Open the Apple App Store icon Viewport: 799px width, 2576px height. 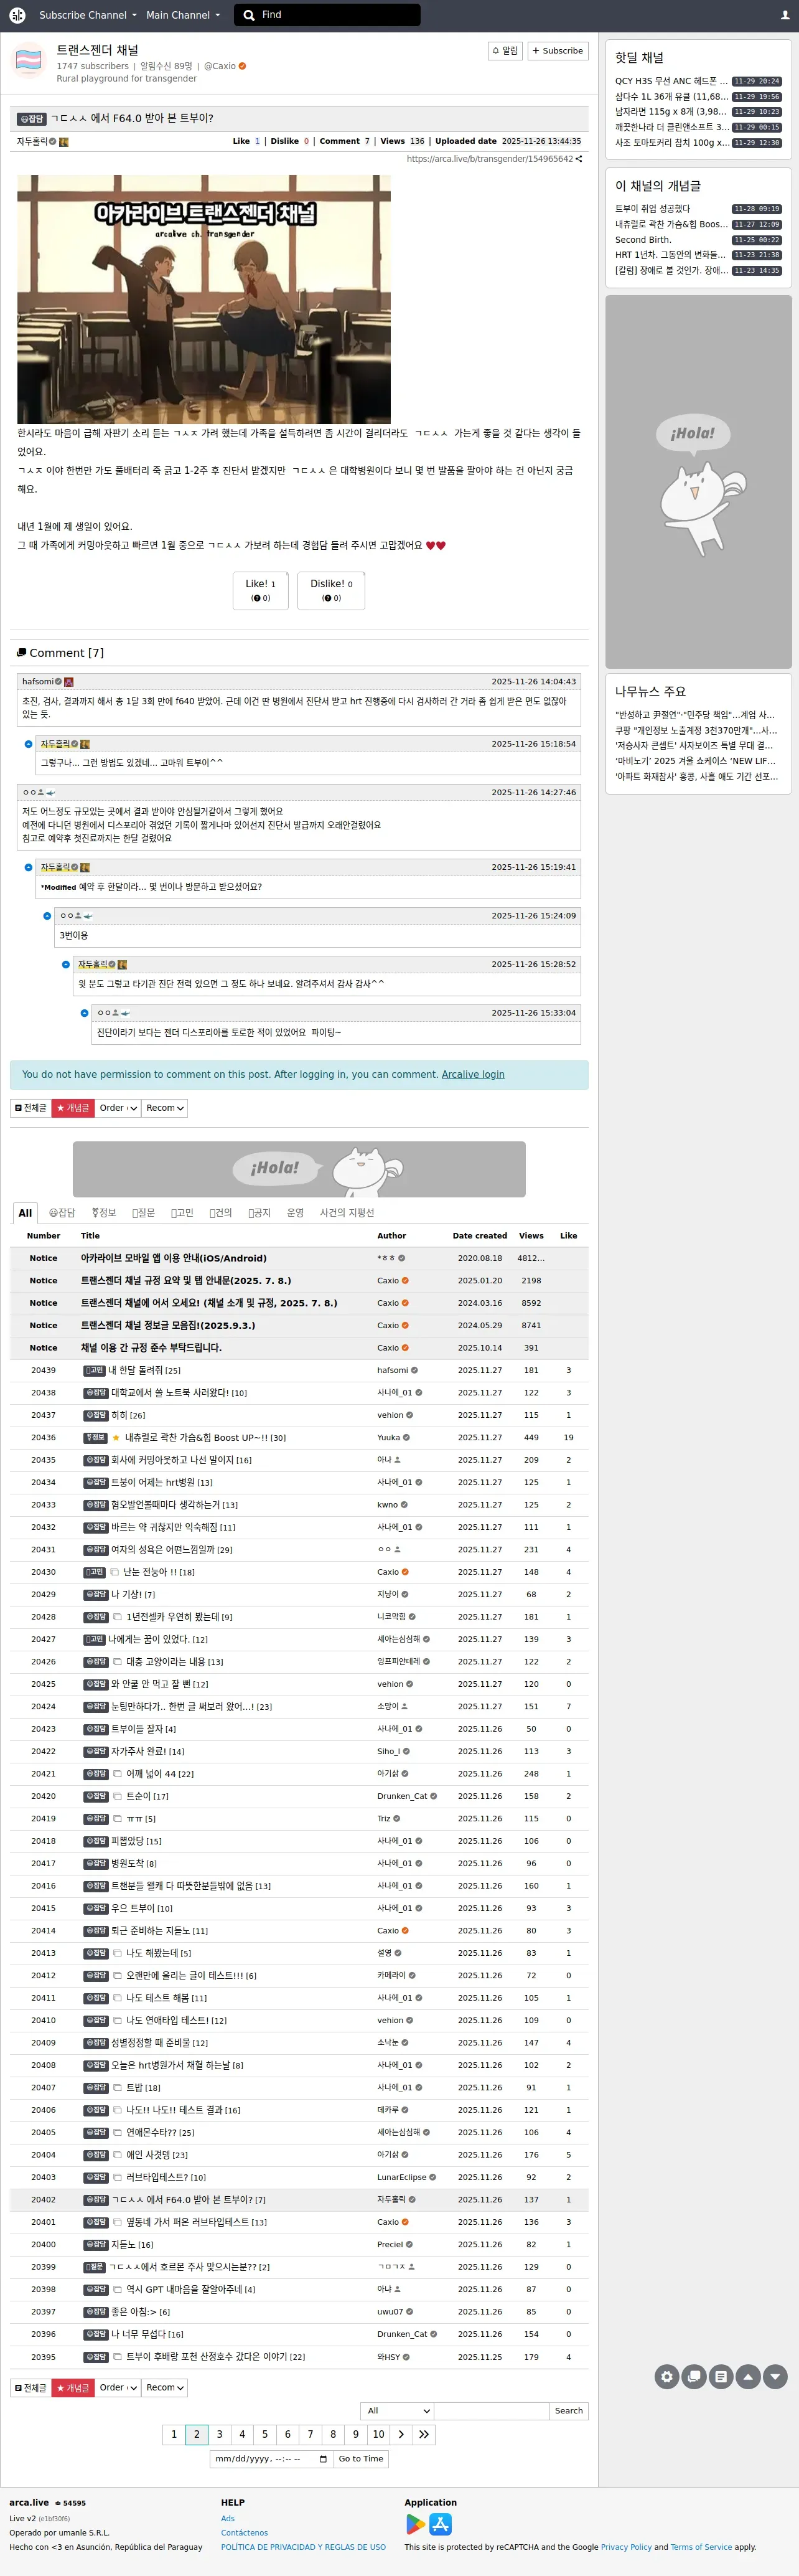[x=441, y=2525]
